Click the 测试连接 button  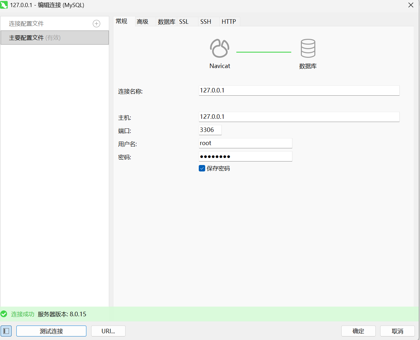(51, 331)
